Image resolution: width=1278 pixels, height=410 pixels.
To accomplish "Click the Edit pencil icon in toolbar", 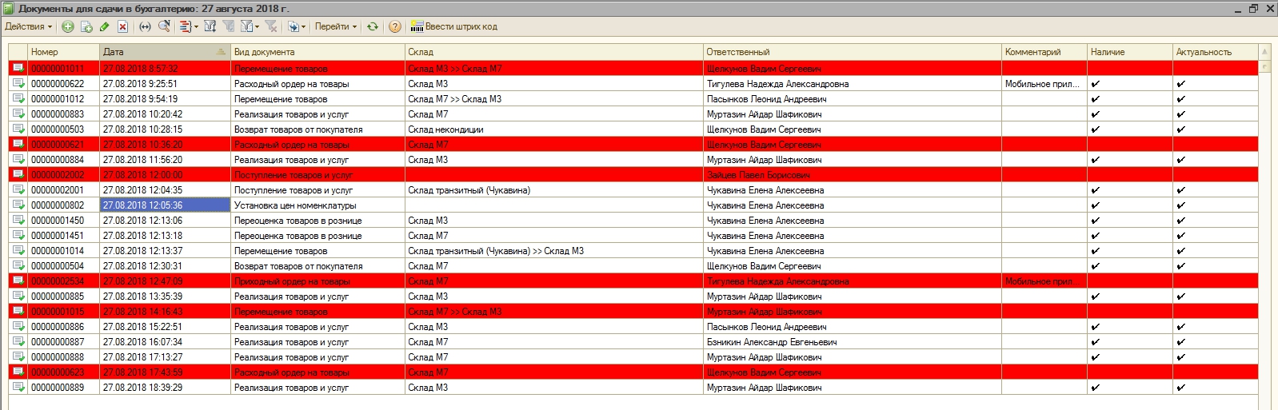I will 104,26.
